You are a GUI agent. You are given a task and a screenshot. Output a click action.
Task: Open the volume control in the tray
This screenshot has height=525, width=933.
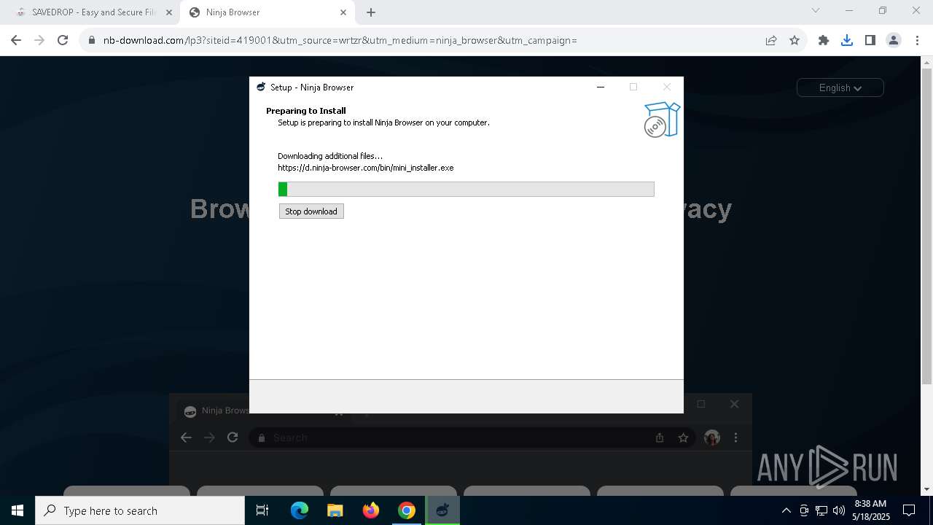pos(839,510)
